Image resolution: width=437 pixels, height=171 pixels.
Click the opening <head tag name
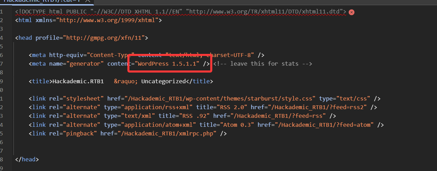[x=25, y=38]
